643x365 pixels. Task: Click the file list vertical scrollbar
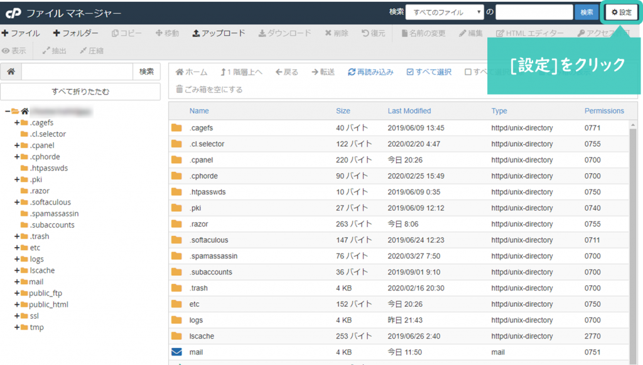click(633, 245)
